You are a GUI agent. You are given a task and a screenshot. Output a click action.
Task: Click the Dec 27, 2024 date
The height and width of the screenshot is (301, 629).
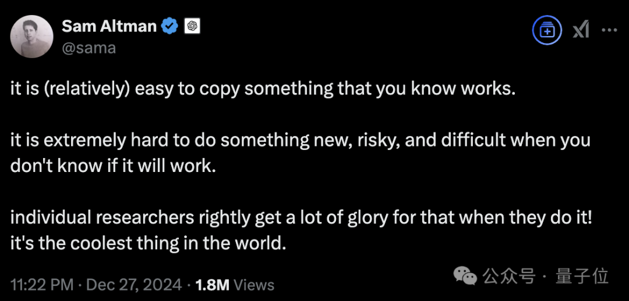[x=134, y=285]
